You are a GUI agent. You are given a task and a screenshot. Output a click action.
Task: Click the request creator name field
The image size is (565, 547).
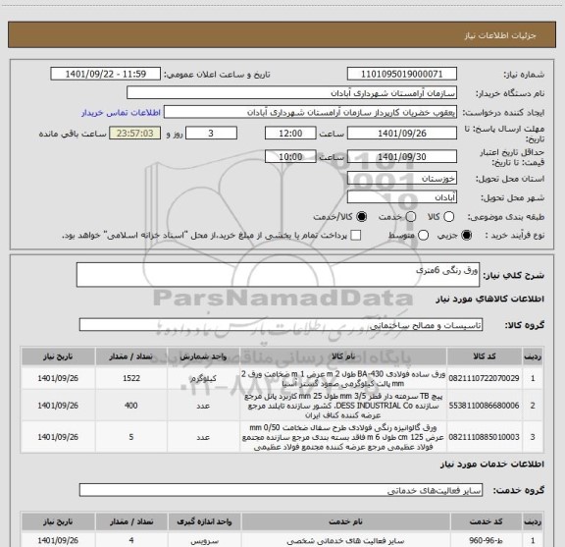point(310,112)
